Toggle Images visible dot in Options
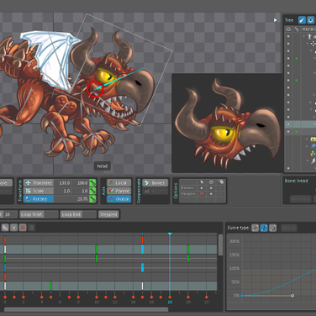This screenshot has width=316, height=316. 211,194
